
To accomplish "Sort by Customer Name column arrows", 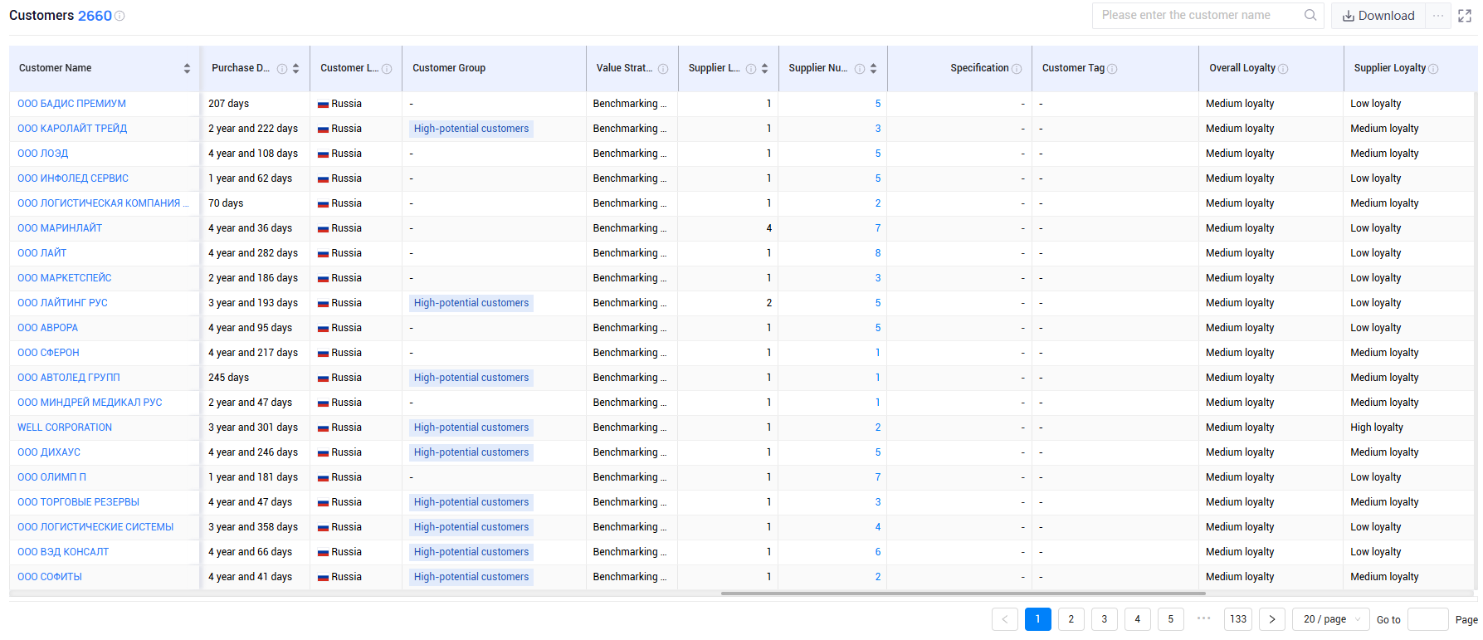I will pyautogui.click(x=187, y=69).
